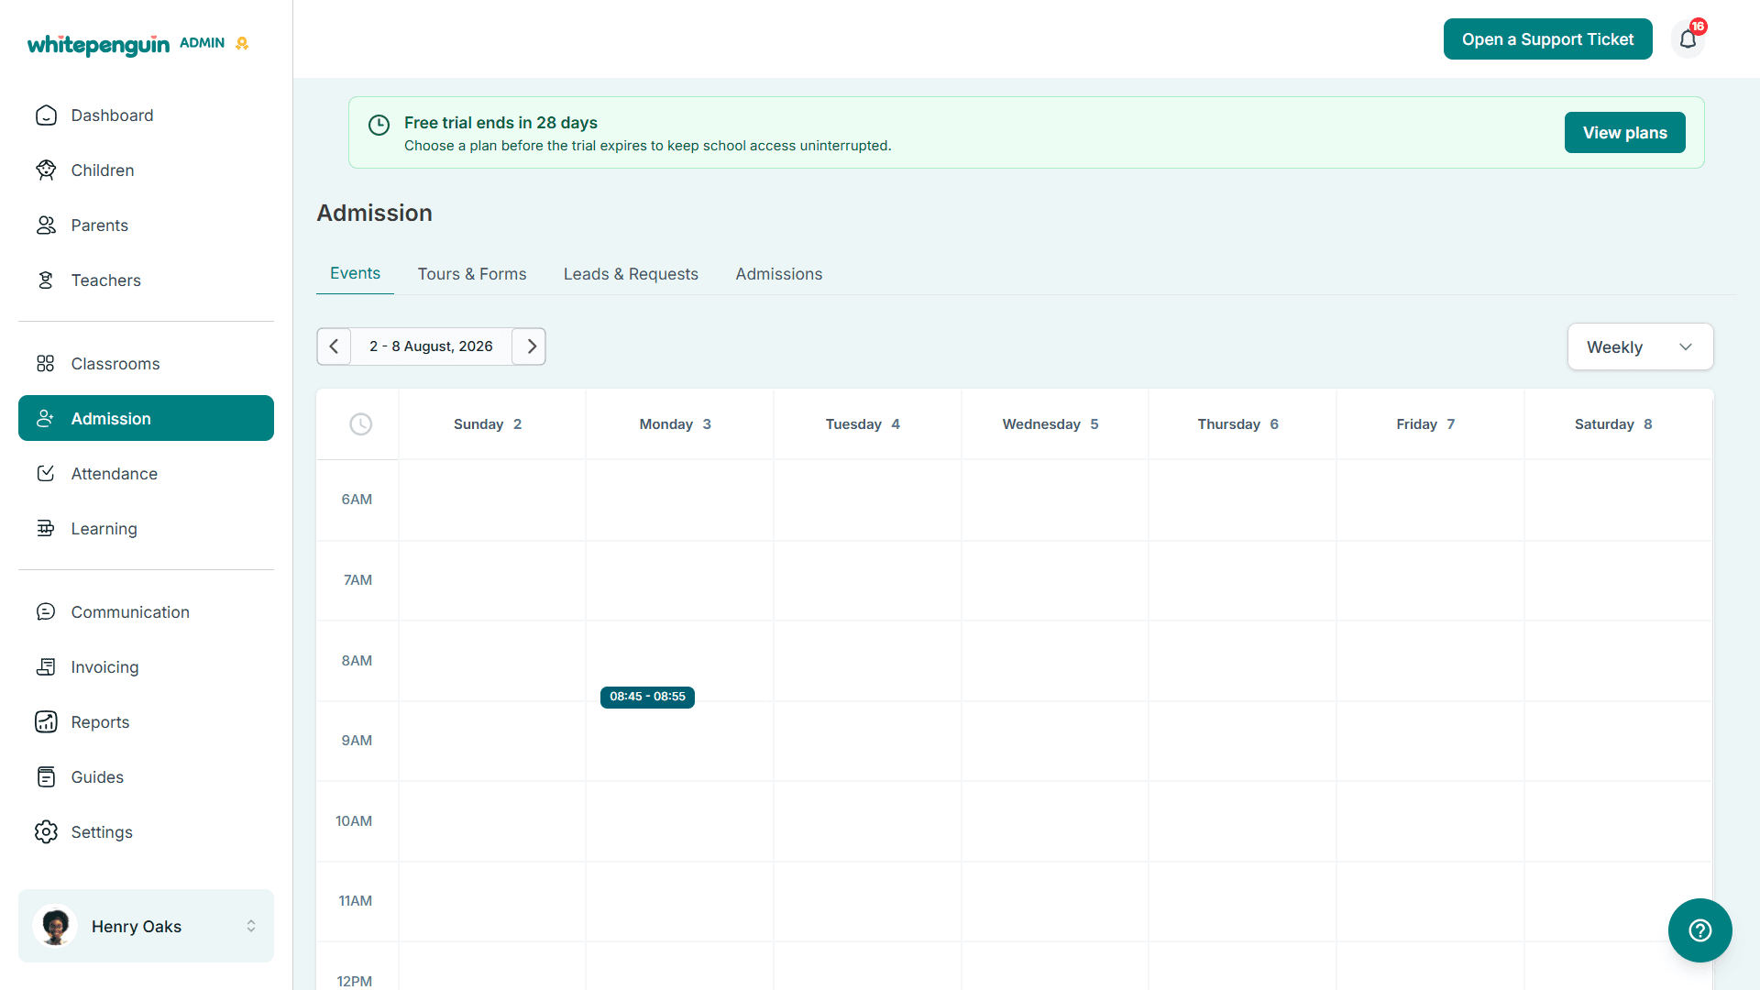Switch to the Leads & Requests tab
This screenshot has width=1760, height=990.
click(x=631, y=274)
